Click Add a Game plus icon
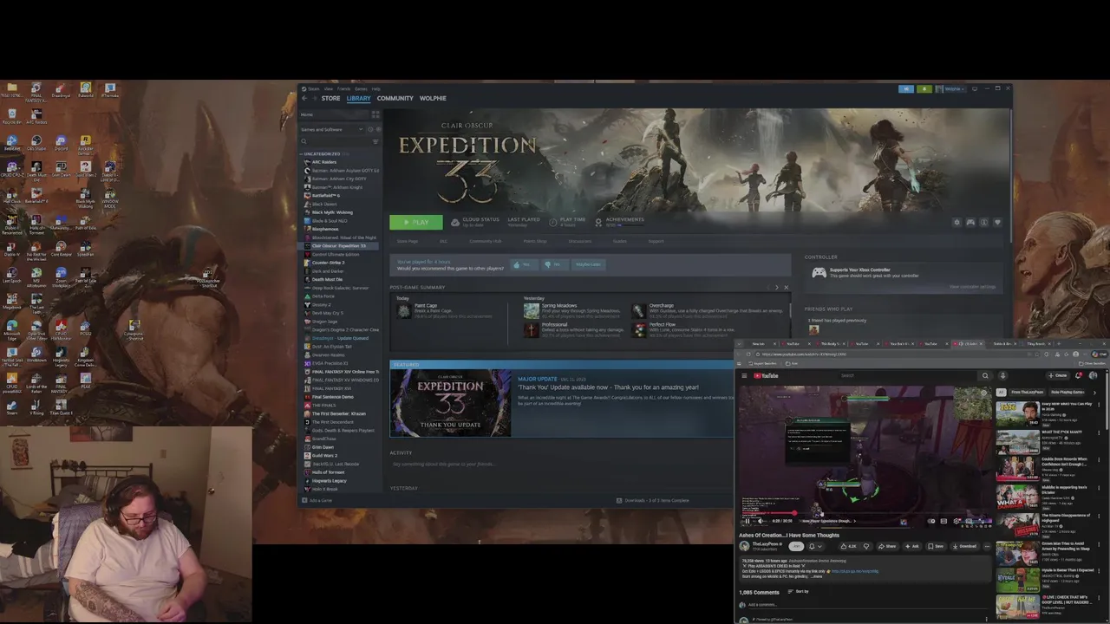Image resolution: width=1110 pixels, height=624 pixels. (304, 500)
